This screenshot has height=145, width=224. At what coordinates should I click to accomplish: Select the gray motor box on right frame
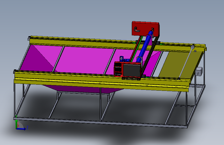[199, 72]
